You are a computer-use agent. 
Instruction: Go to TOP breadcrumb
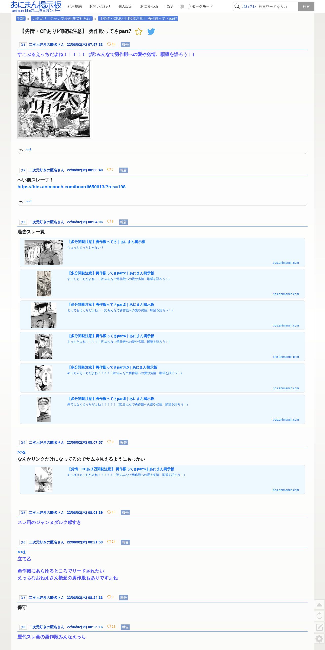tap(21, 18)
